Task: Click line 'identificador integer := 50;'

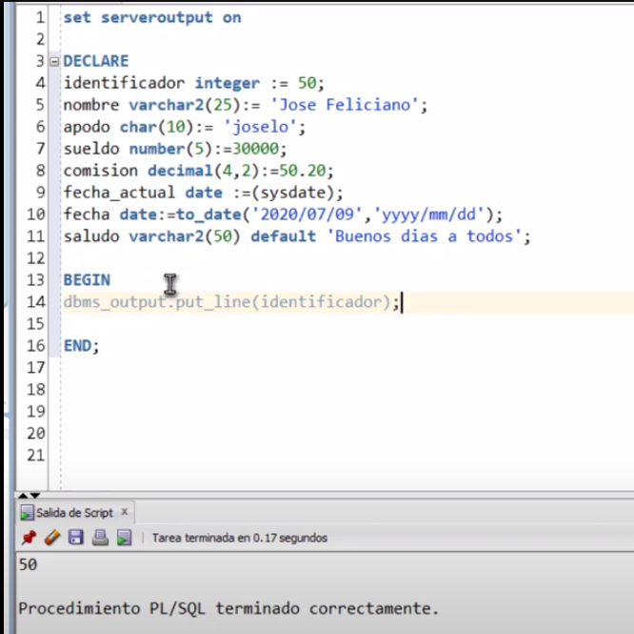Action: tap(193, 83)
